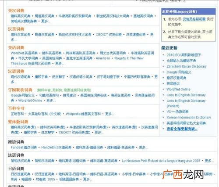Open 维科英汉词典 in 英汉词典 section
Image resolution: width=219 pixels, height=187 pixels.
pos(21,16)
